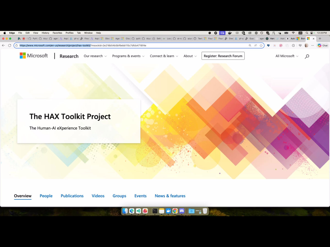
Task: Expand the Connect & learn dropdown
Action: (164, 56)
